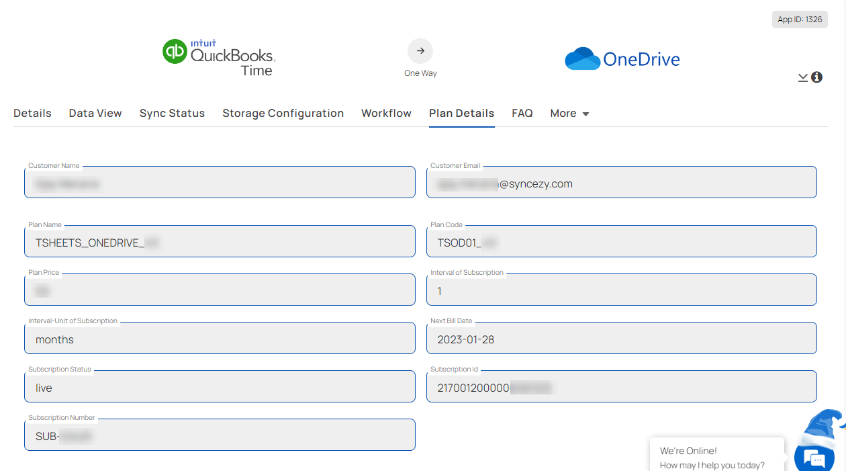
Task: Click the App ID: 1326 badge
Action: coord(800,19)
